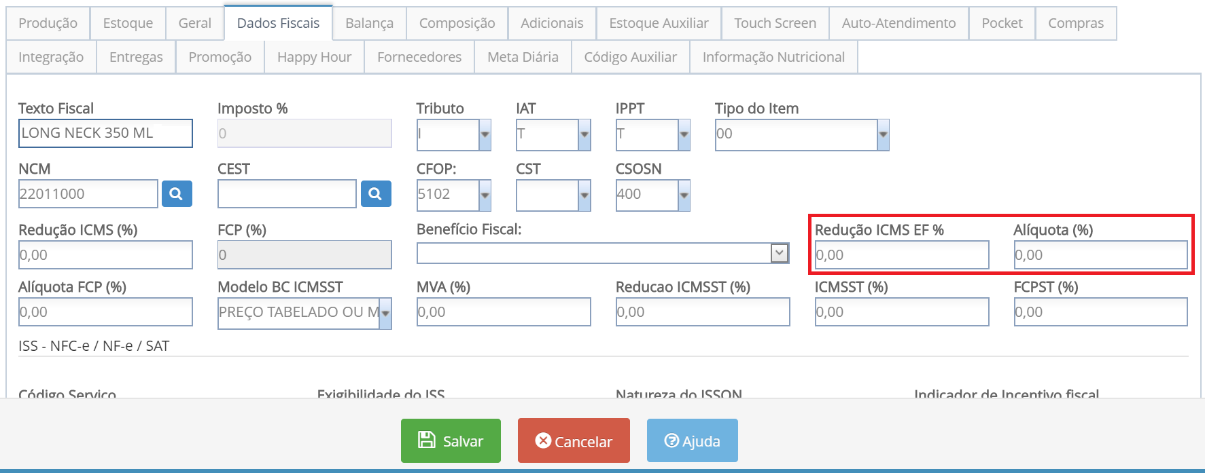
Task: Click the ISS - NFC-e / NF-e / SAT heading
Action: tap(94, 346)
